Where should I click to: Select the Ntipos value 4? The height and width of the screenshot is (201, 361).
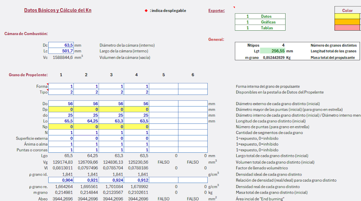point(283,45)
